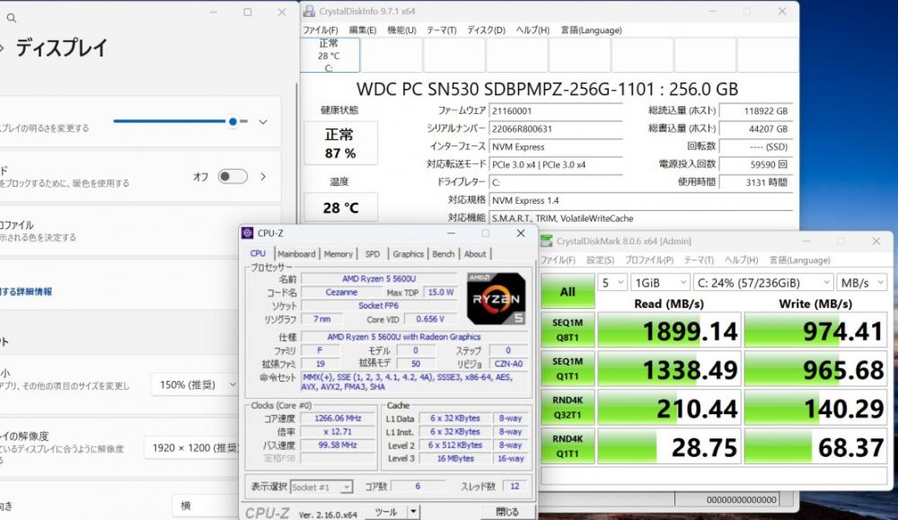This screenshot has width=898, height=520.
Task: Open the CrystalDiskInfo ディスク(D) menu
Action: point(486,30)
